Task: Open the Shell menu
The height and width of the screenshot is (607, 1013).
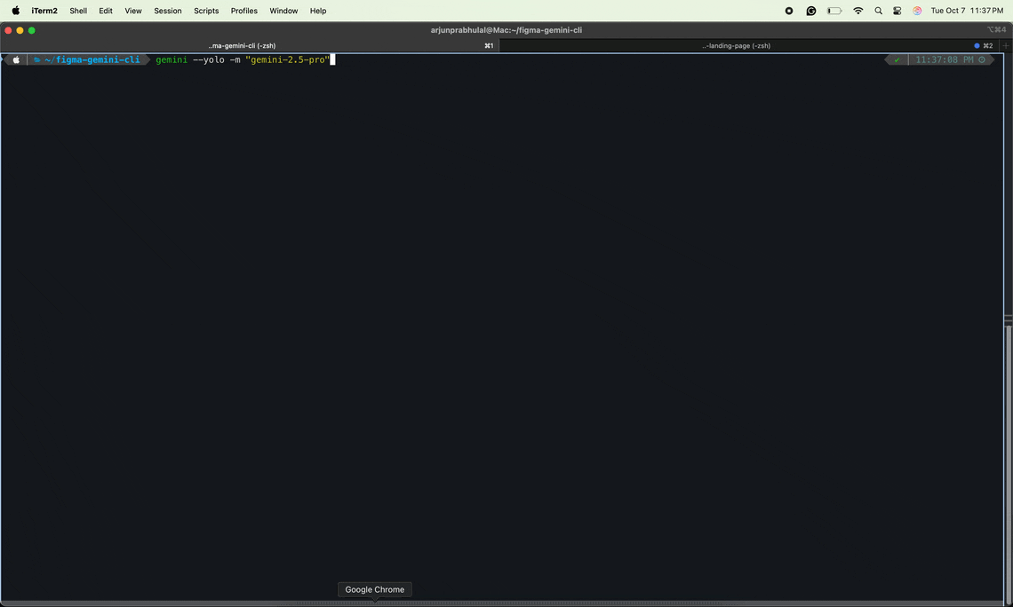Action: (78, 11)
